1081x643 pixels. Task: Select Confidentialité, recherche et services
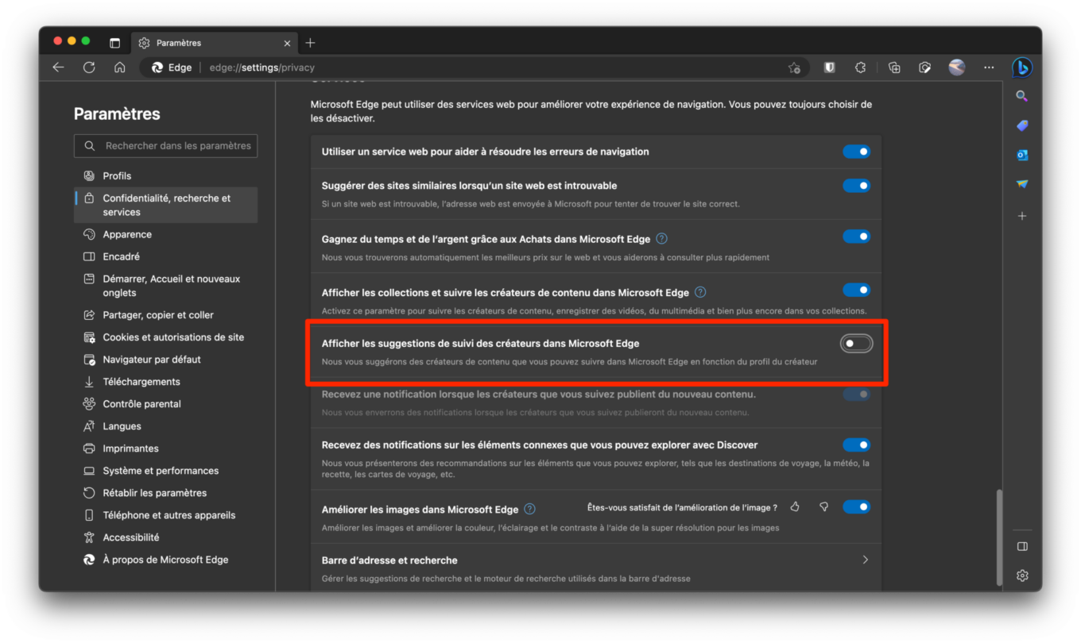pyautogui.click(x=165, y=205)
